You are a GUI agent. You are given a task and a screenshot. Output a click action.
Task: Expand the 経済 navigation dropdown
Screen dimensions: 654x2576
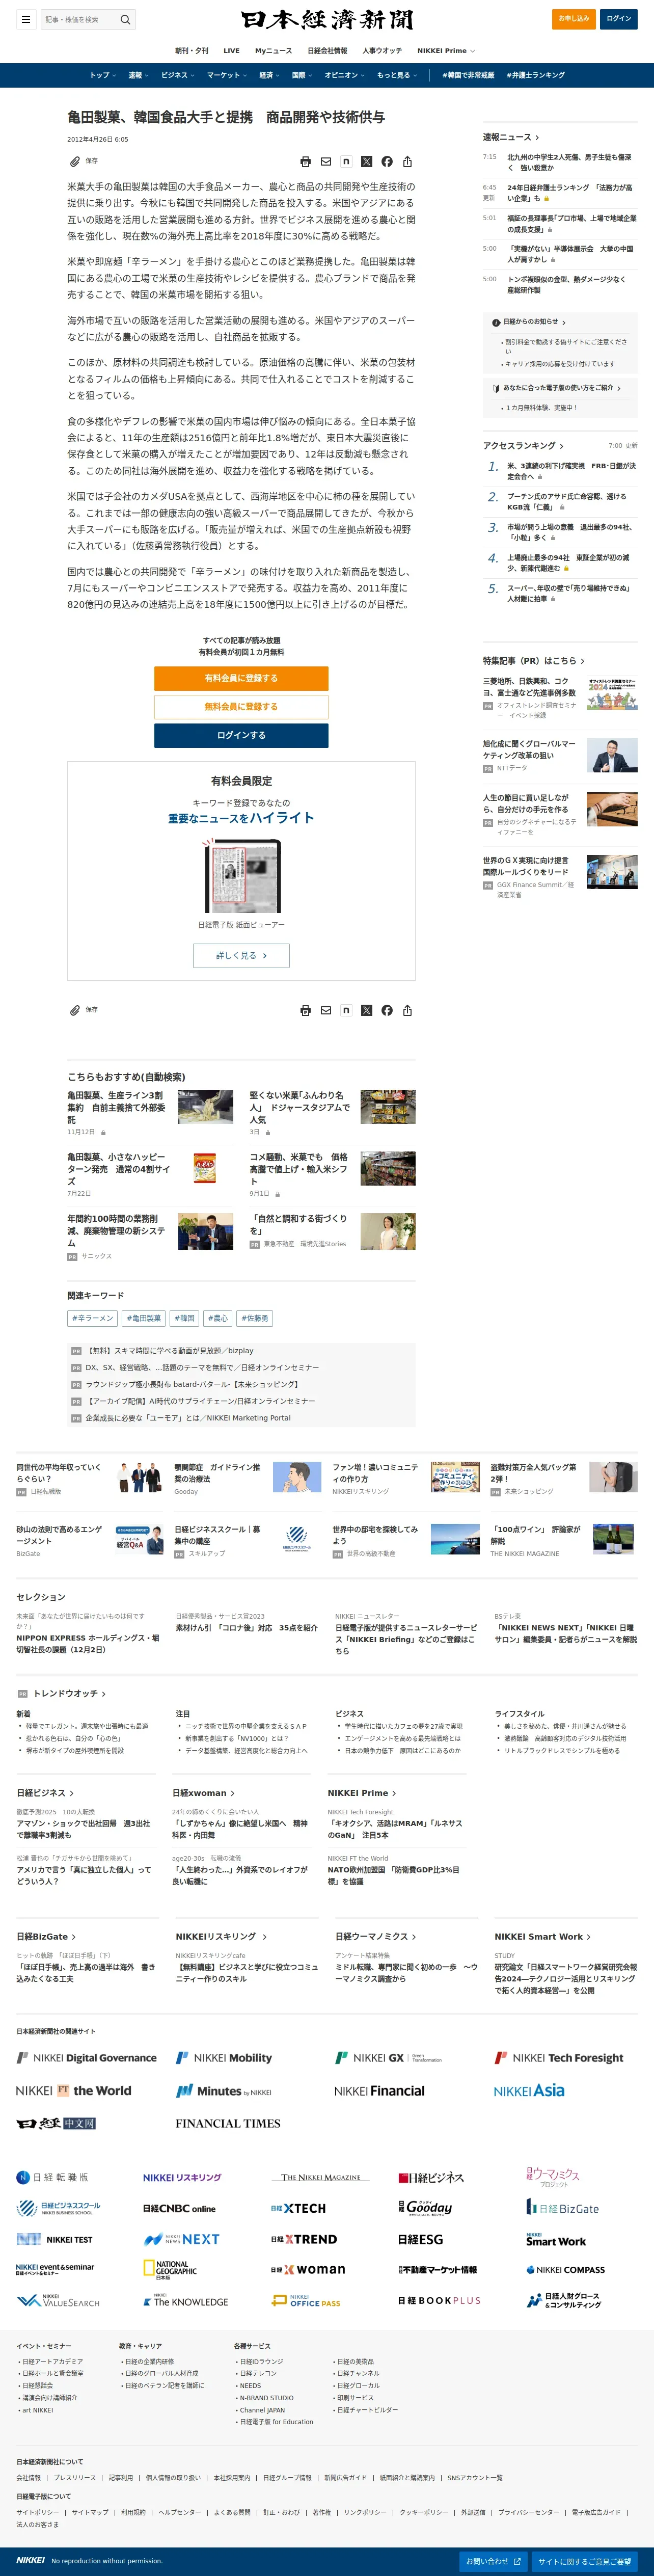(269, 75)
